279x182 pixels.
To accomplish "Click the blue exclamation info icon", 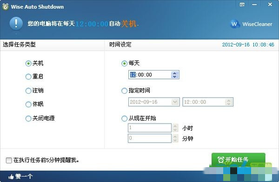I will click(x=16, y=23).
